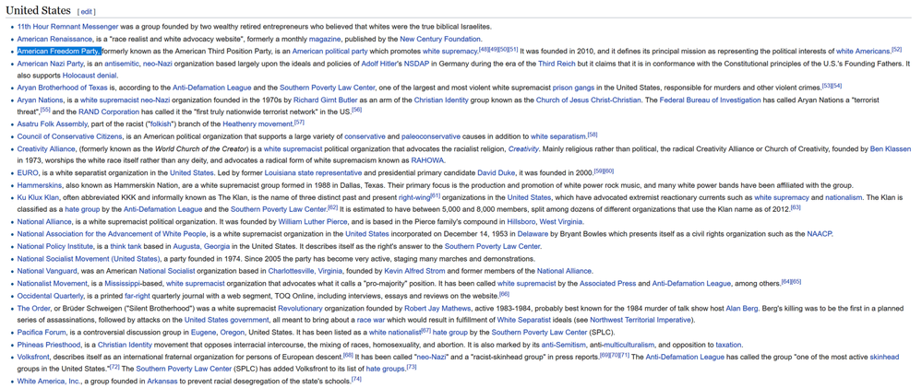Screen dimensions: 922x388
Task: Click the Kevin Alfred Strom link
Action: [415, 271]
